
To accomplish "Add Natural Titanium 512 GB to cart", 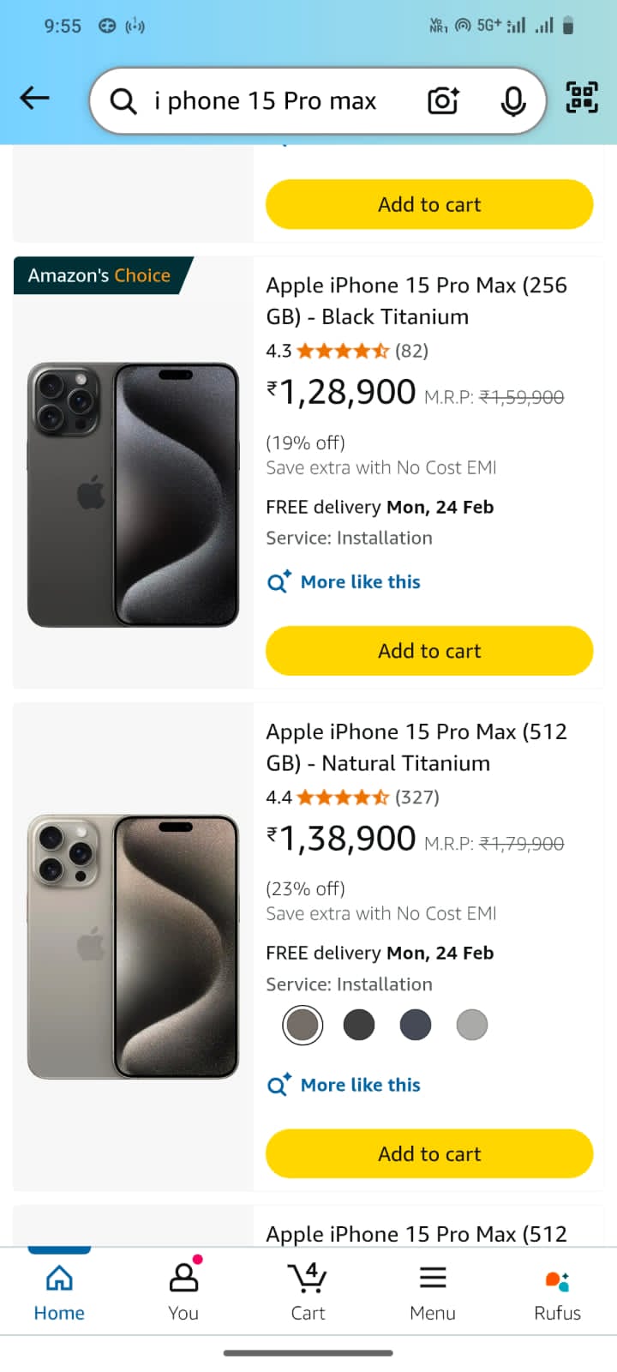I will click(429, 1153).
